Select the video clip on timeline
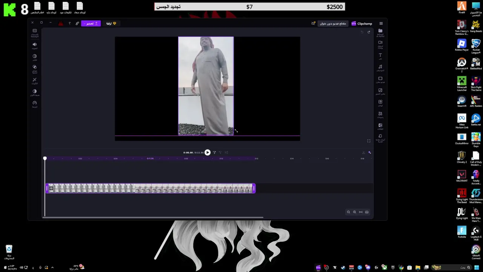Screen dimensions: 483x272 (x=151, y=189)
